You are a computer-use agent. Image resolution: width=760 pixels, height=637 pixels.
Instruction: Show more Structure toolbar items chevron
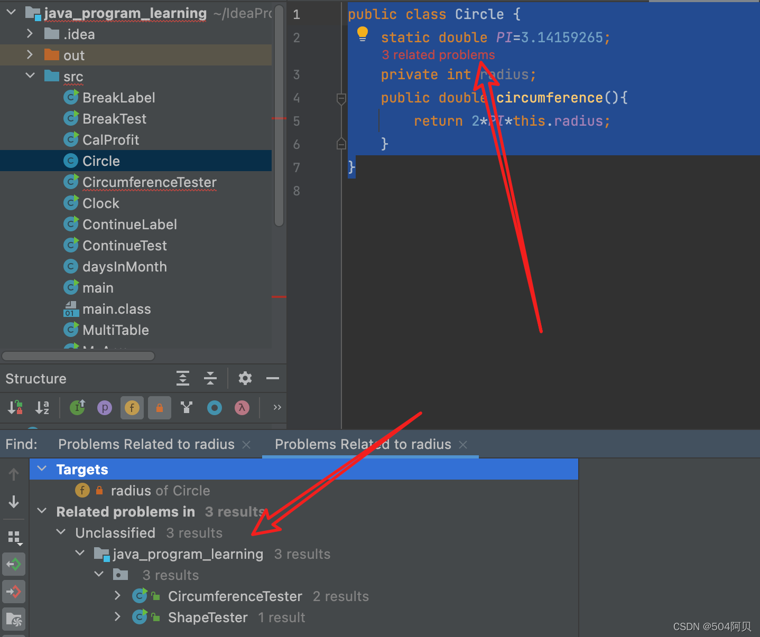[277, 407]
